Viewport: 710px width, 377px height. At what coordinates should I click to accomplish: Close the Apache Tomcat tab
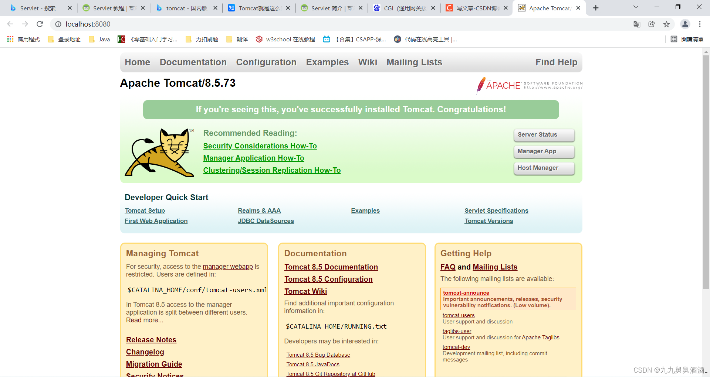tap(578, 8)
